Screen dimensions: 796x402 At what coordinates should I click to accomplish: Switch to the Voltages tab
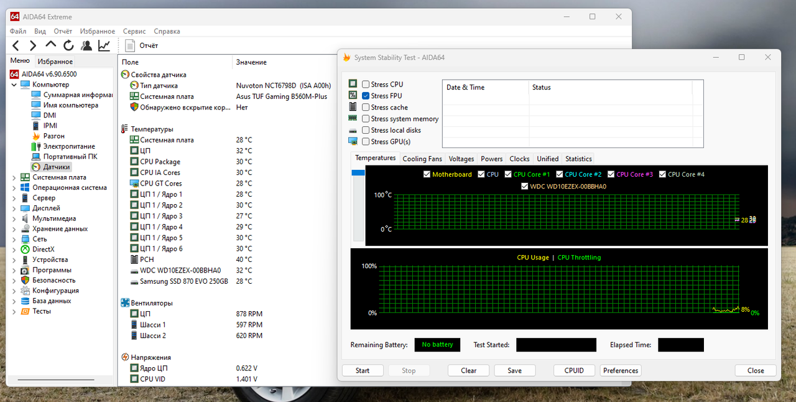461,159
